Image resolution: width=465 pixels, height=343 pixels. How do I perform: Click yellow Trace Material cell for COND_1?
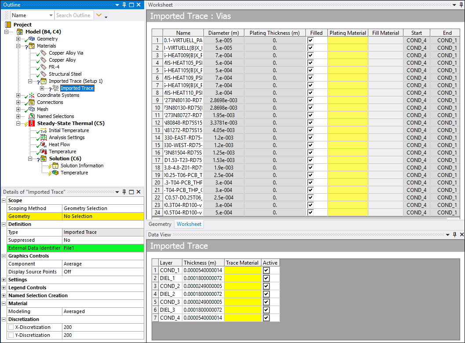(243, 270)
